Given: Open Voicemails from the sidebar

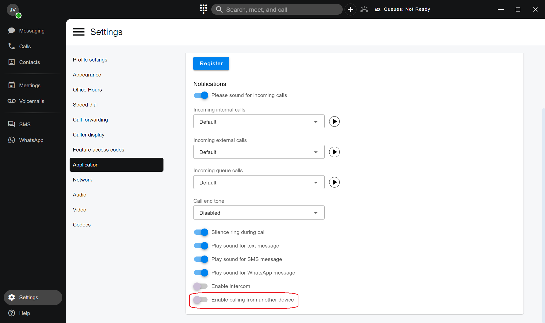Looking at the screenshot, I should 32,101.
